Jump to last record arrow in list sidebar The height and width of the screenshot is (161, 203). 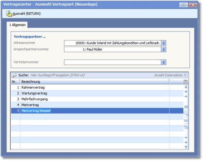pos(186,147)
